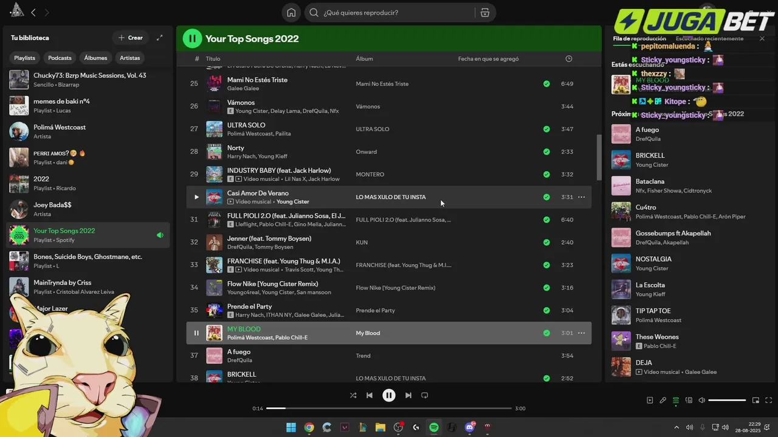Click the back navigation arrow

pyautogui.click(x=33, y=12)
